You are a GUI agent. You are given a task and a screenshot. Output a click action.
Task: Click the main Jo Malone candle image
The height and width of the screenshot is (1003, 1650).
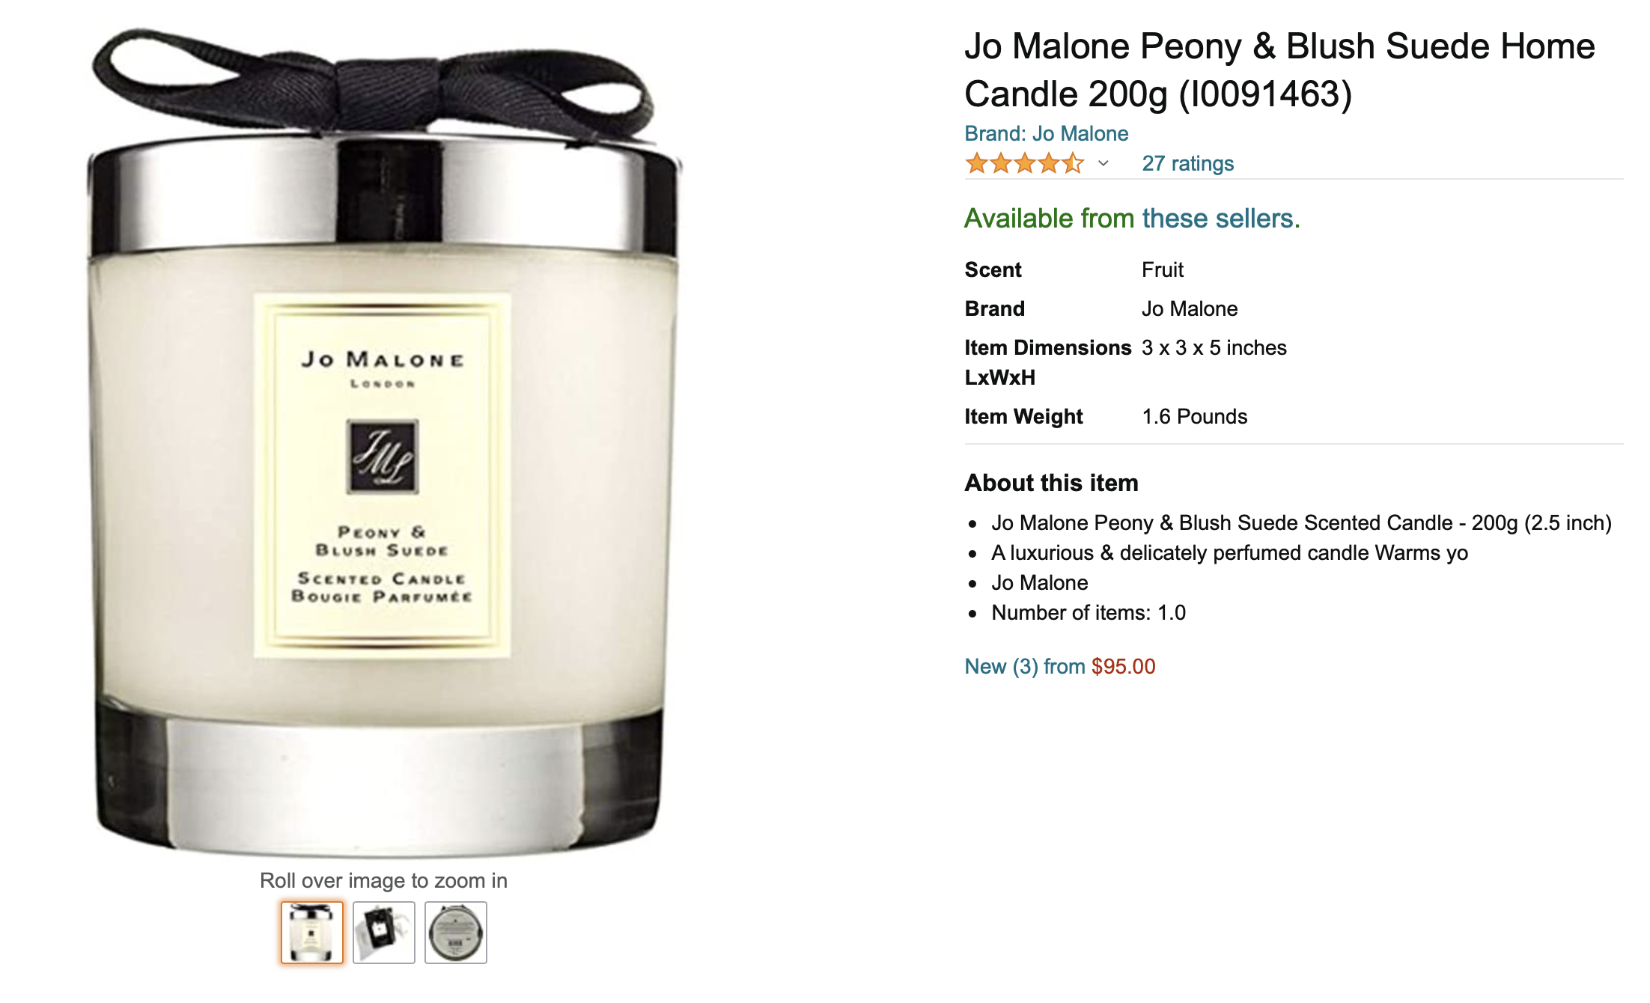(x=384, y=442)
